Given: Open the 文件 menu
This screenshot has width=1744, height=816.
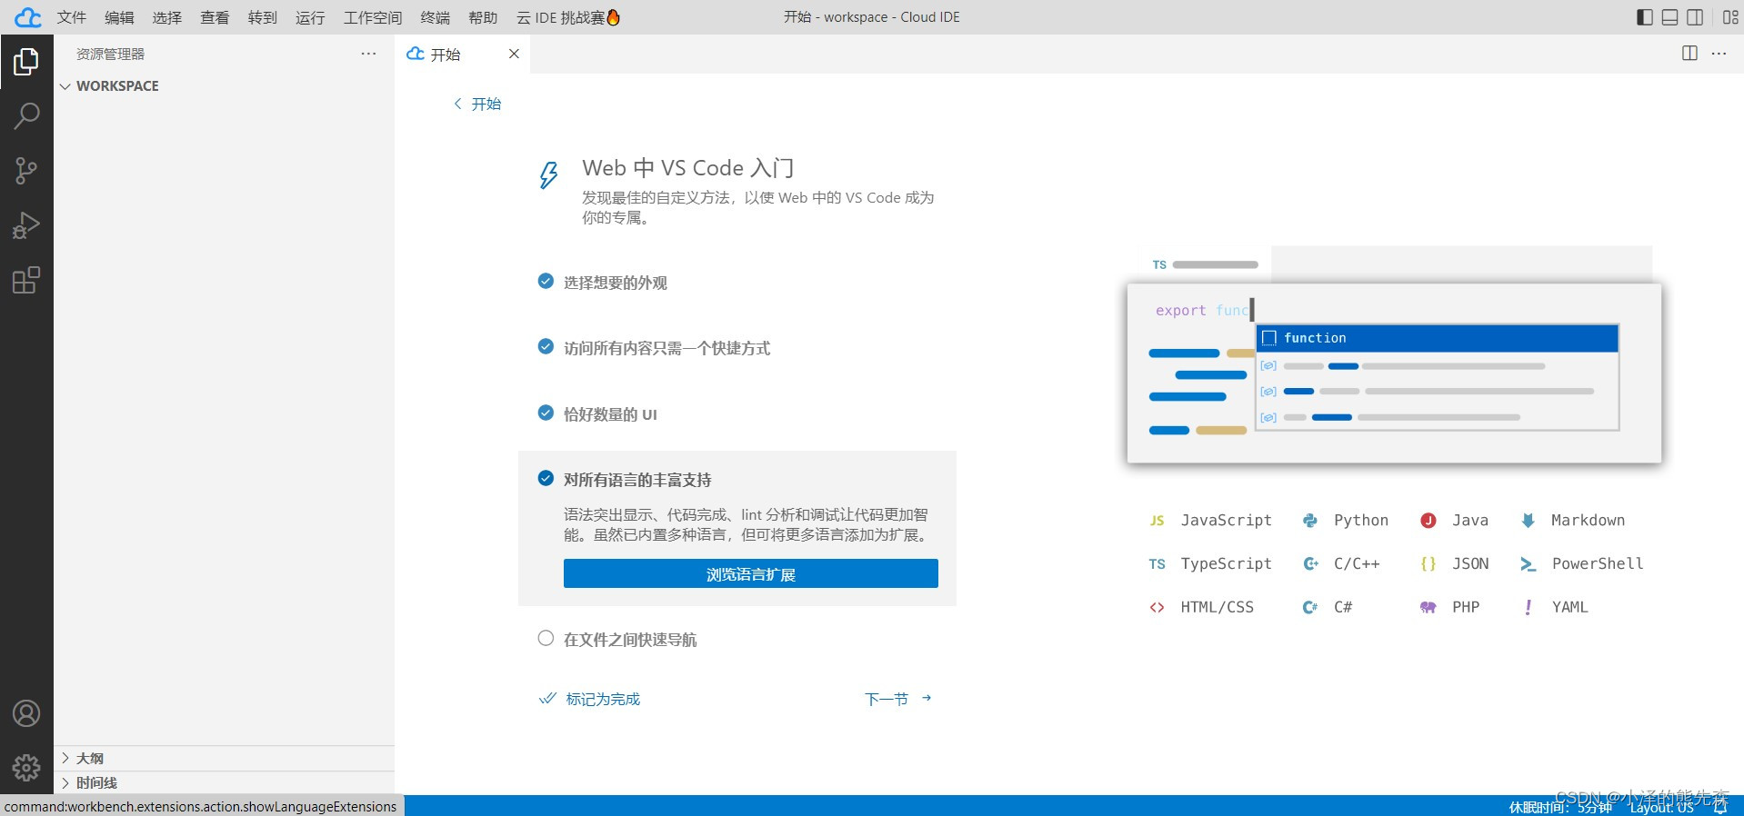Looking at the screenshot, I should coord(72,17).
